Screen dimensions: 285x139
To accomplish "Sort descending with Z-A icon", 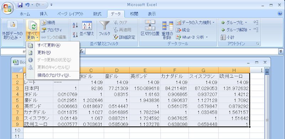I will tap(75, 34).
